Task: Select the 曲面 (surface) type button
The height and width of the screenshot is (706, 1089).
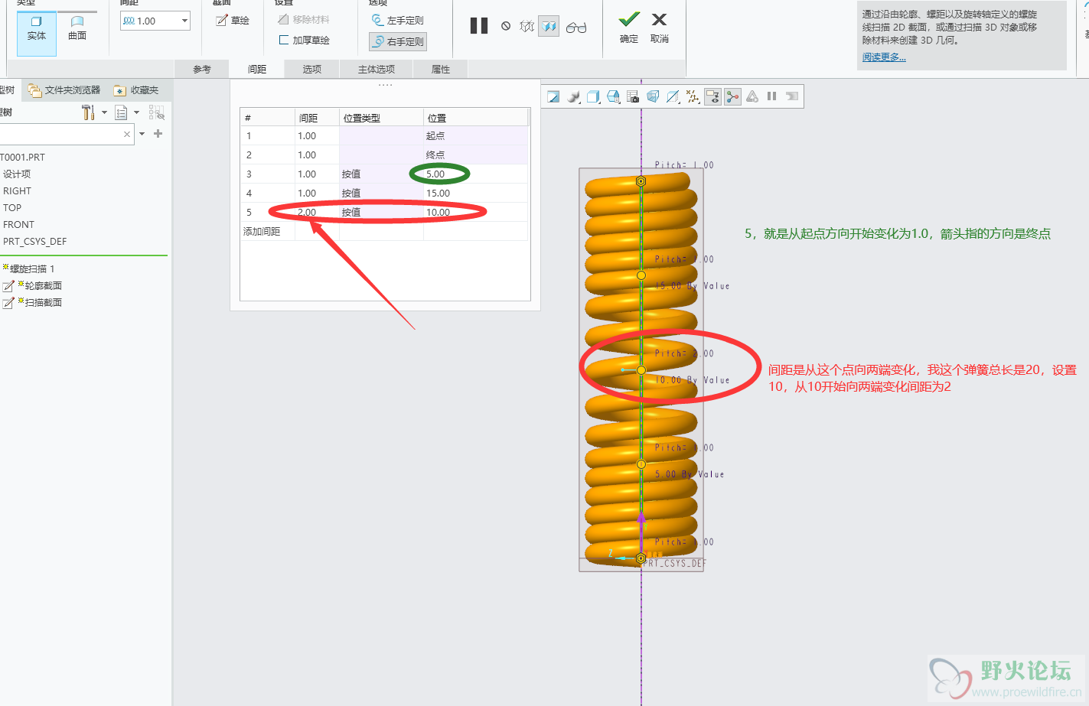Action: click(x=77, y=29)
